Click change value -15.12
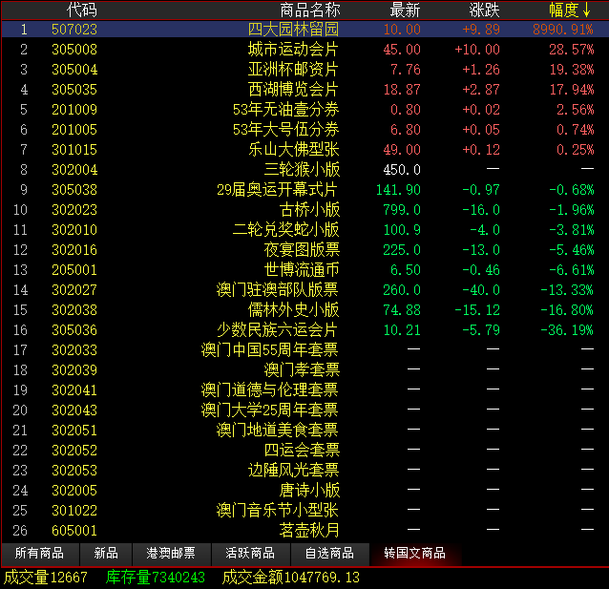The width and height of the screenshot is (609, 589). point(477,310)
